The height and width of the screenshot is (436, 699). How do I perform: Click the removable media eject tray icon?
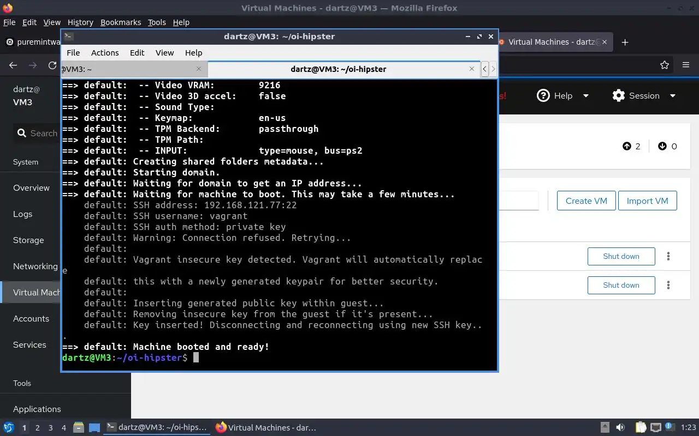click(x=605, y=428)
